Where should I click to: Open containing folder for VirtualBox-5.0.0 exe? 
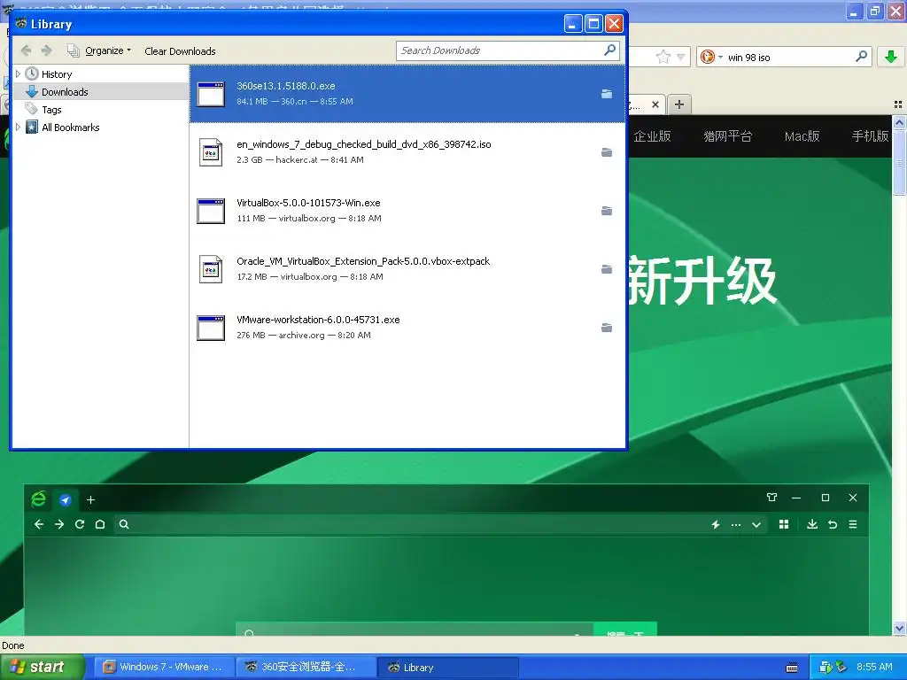tap(606, 211)
